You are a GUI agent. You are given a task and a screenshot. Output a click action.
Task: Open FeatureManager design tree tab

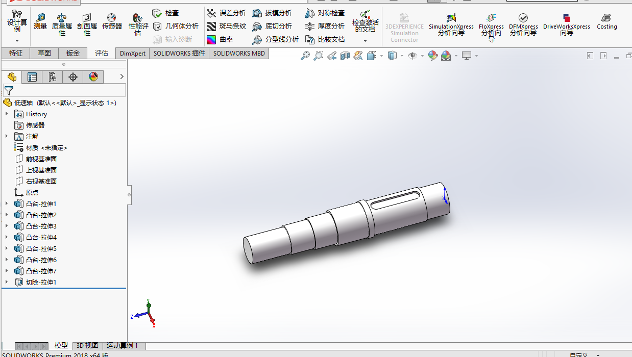(x=12, y=77)
